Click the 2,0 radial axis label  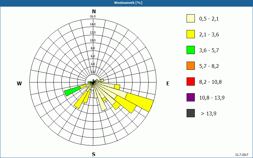(x=93, y=72)
